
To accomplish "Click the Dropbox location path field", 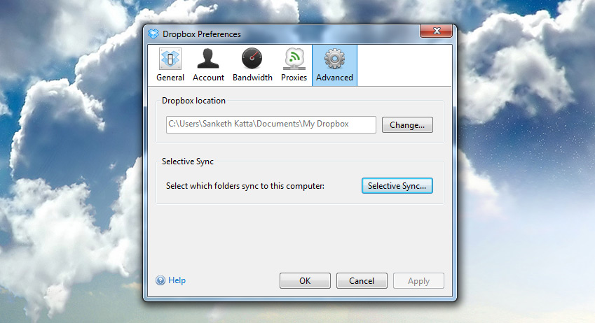I will 271,124.
